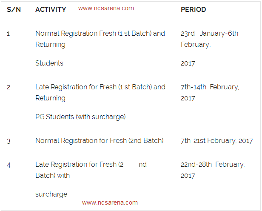The width and height of the screenshot is (262, 211).
Task: Select the 23rd January-6th February period
Action: click(x=209, y=39)
